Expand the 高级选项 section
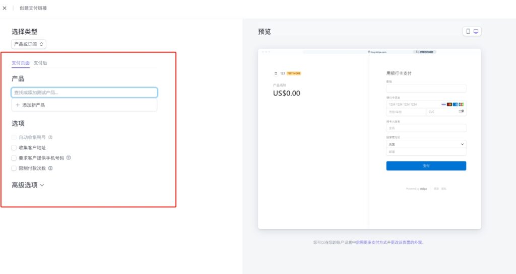Screen dimensions: 516x274 point(28,185)
